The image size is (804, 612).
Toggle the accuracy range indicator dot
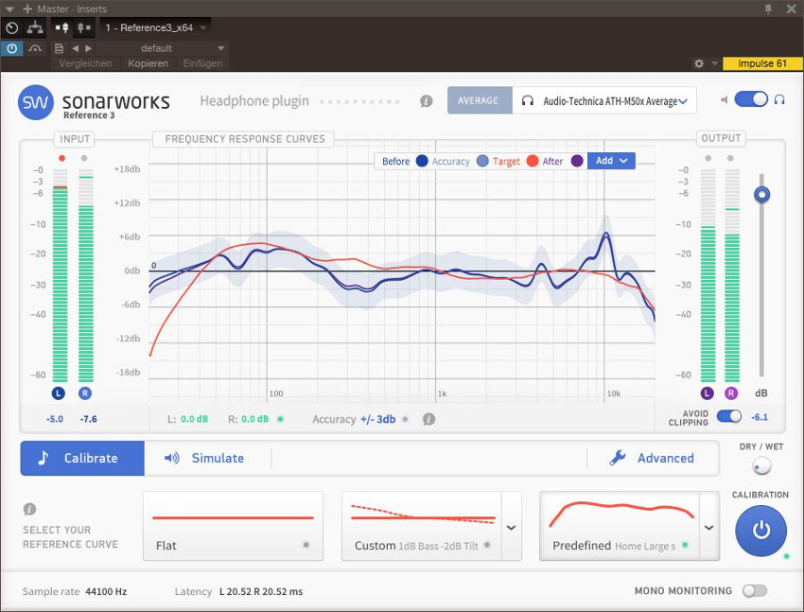point(406,419)
